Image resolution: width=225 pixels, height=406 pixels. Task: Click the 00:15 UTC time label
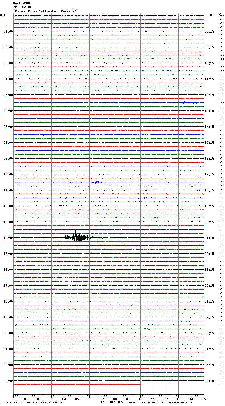coord(209,286)
